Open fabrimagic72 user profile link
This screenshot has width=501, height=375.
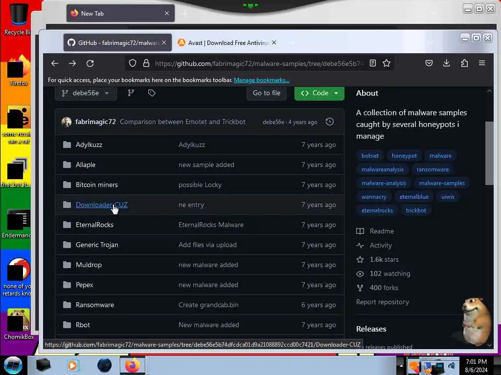coord(95,122)
